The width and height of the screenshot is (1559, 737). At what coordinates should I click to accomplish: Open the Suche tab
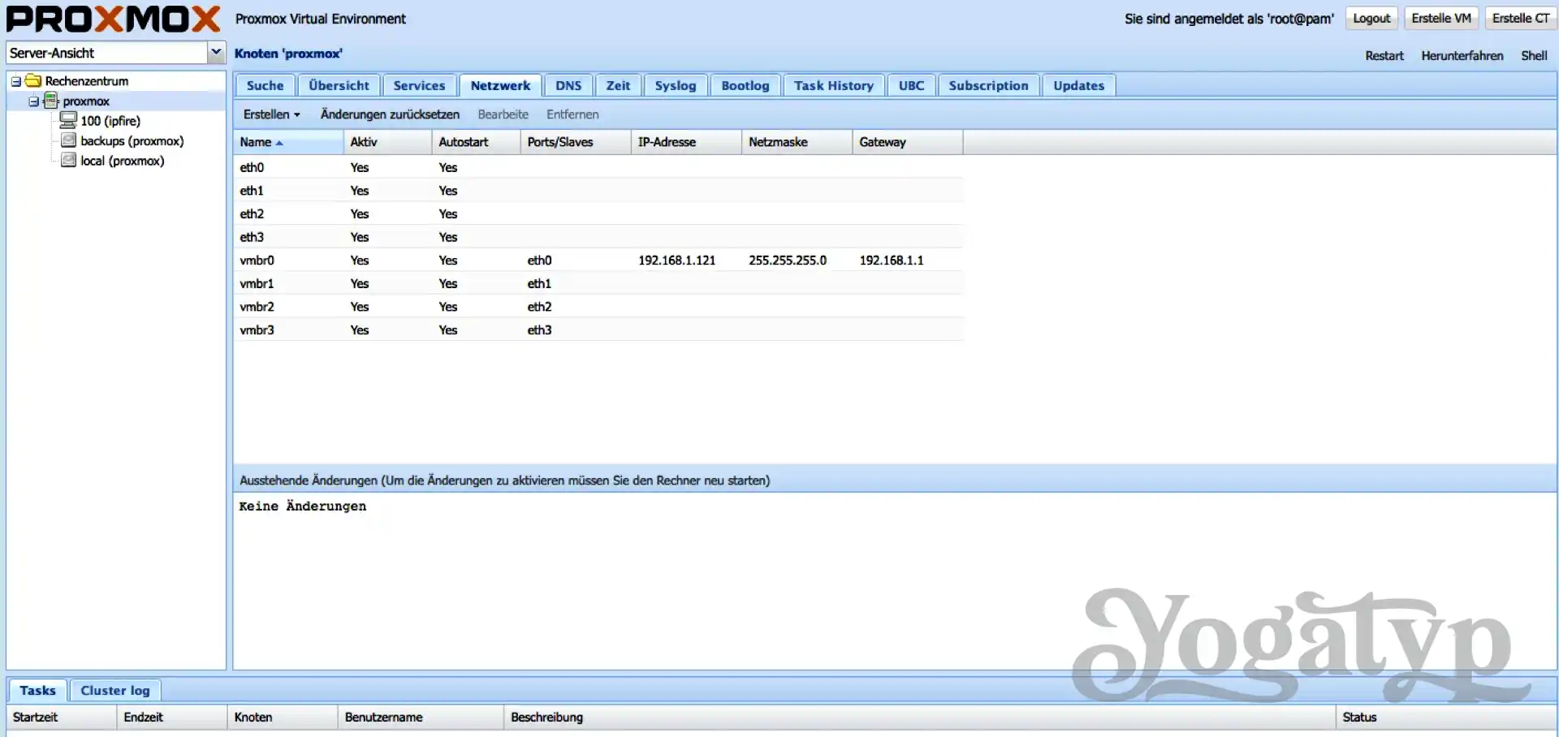(265, 85)
